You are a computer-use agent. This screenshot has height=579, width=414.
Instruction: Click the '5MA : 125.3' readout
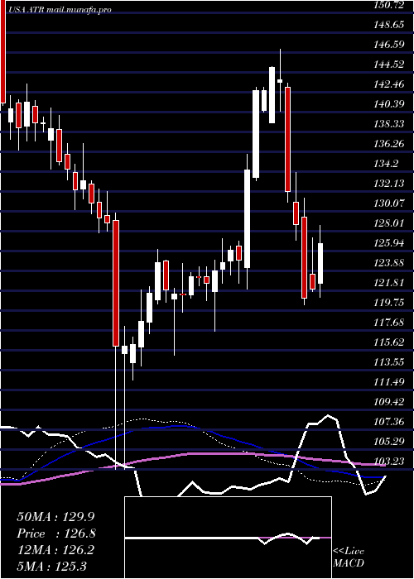(x=51, y=566)
